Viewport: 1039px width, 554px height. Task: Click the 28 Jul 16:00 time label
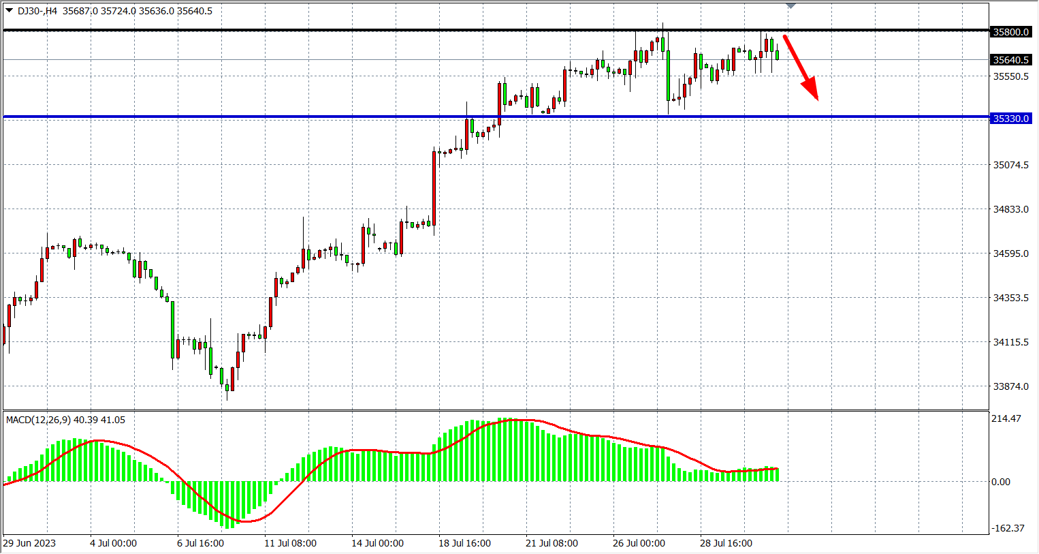[x=726, y=543]
